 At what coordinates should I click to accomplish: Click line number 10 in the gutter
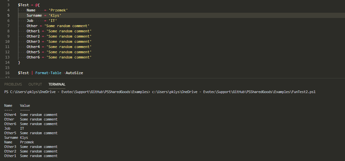coord(7,41)
